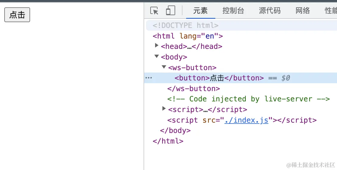Open the 元素 tab
This screenshot has height=170, width=337.
click(200, 11)
